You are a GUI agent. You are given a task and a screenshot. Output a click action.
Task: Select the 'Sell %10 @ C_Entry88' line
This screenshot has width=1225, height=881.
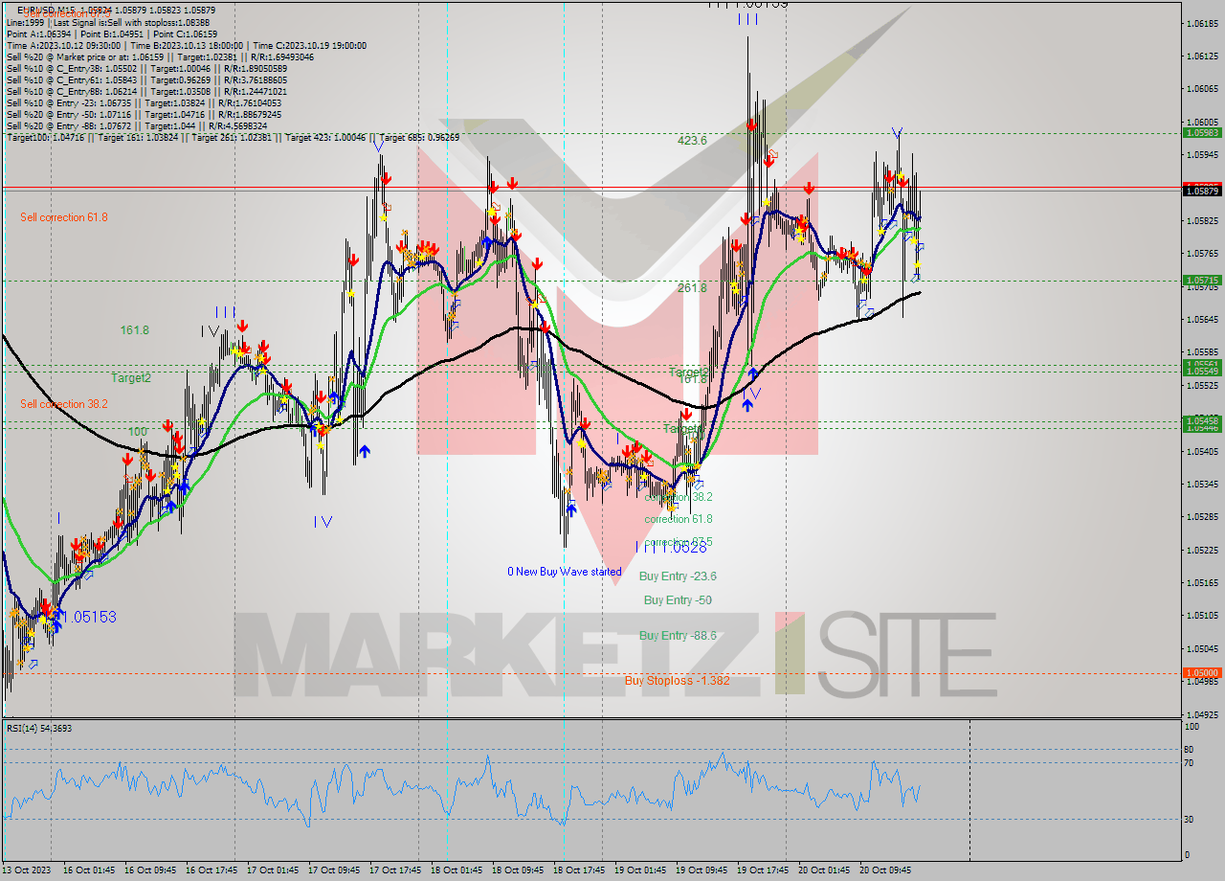tap(146, 91)
